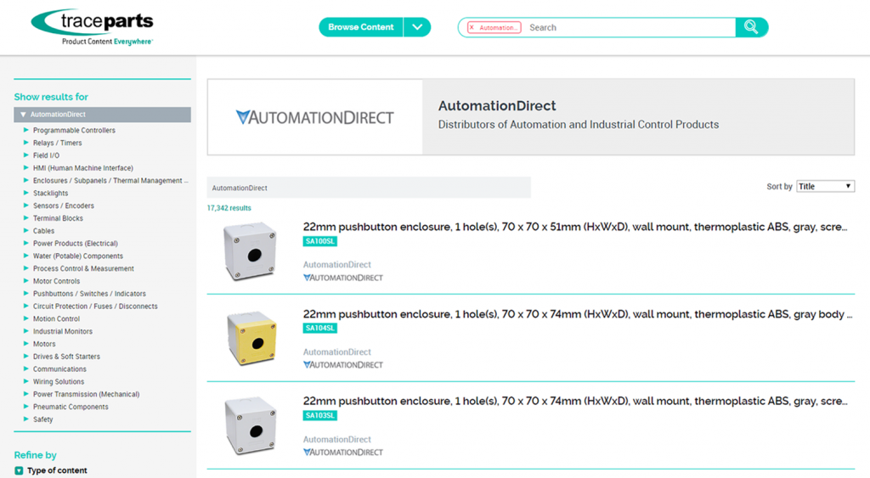Click the AutomationDirect logo under SA100SL
The height and width of the screenshot is (478, 870).
(343, 278)
